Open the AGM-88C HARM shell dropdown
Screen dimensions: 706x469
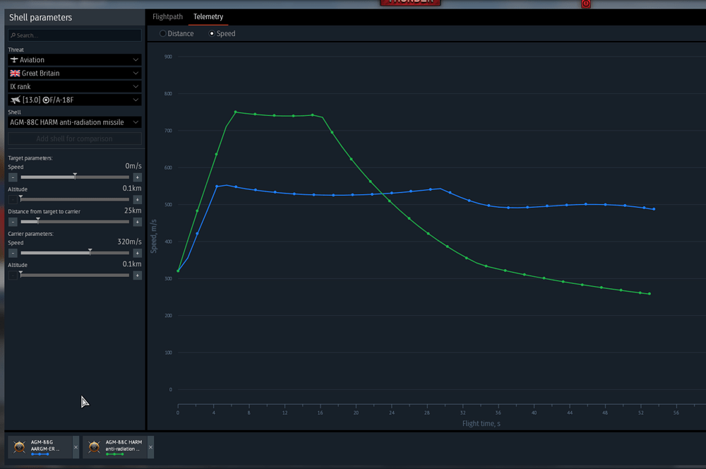coord(75,122)
